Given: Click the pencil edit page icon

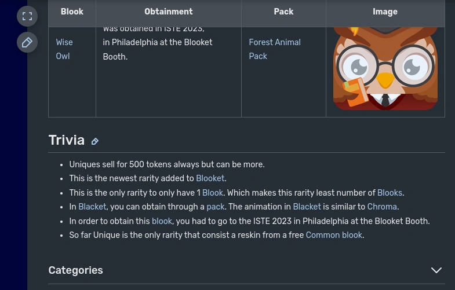Looking at the screenshot, I should (27, 42).
